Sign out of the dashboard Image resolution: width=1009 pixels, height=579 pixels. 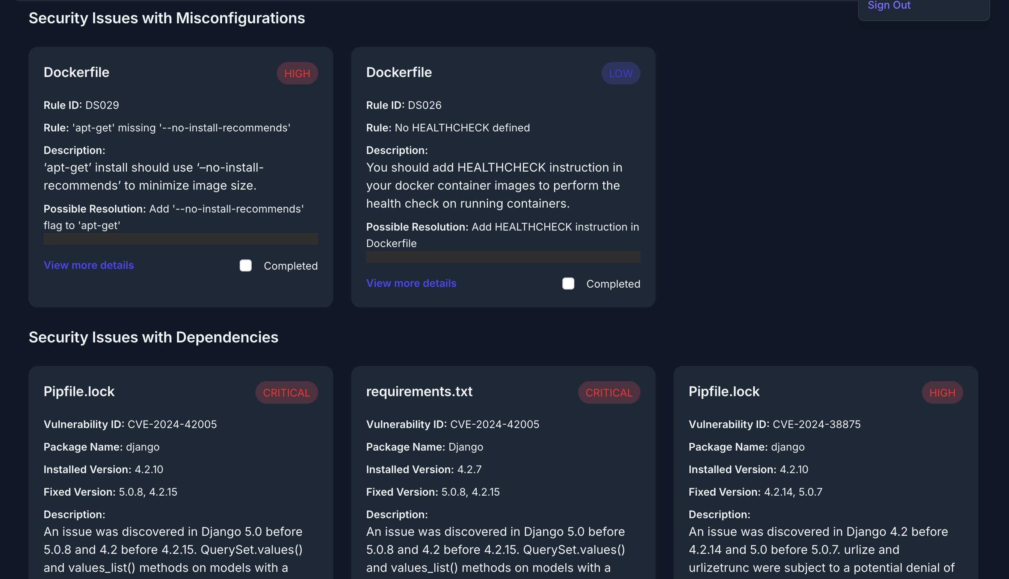888,6
